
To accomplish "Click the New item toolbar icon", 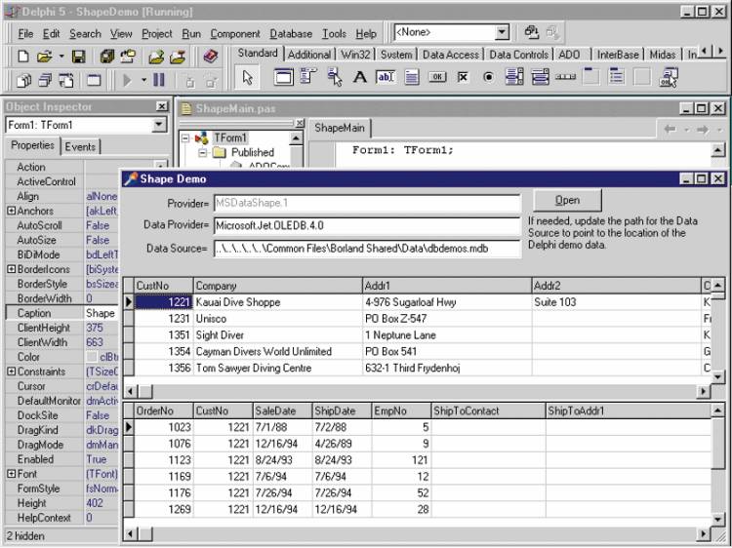I will pos(22,57).
